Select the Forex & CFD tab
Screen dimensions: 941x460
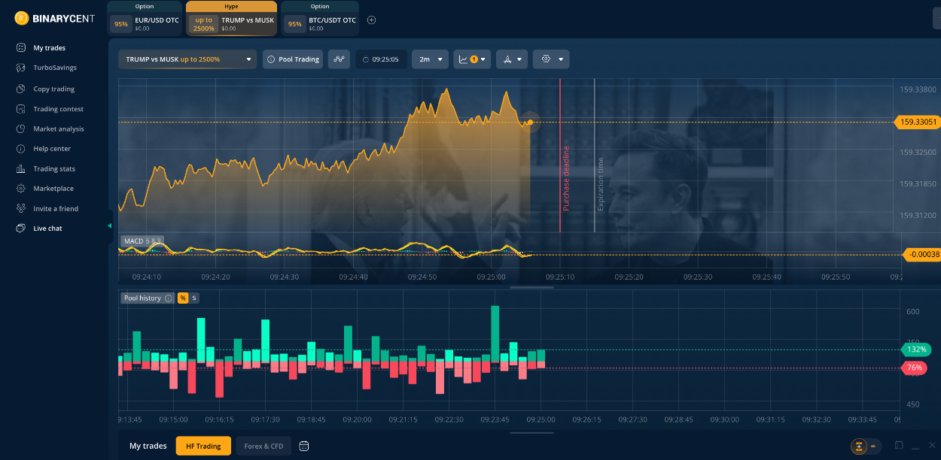[263, 446]
